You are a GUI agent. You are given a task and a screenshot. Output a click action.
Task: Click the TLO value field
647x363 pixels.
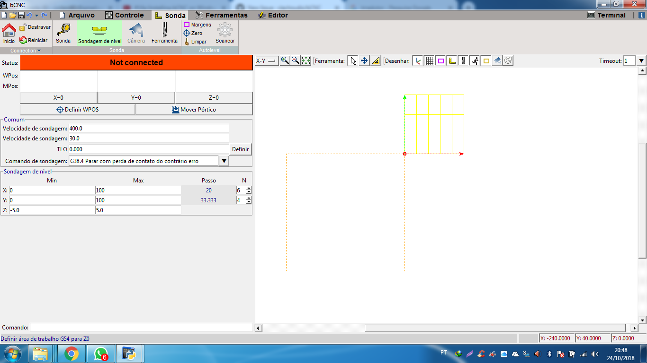point(149,149)
